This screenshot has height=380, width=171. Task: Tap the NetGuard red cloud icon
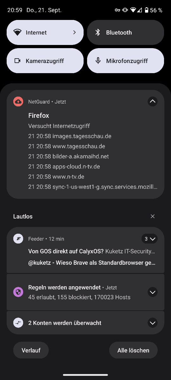[x=18, y=102]
